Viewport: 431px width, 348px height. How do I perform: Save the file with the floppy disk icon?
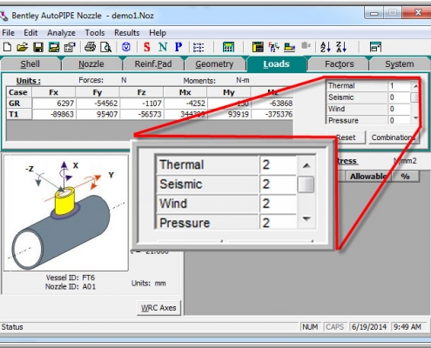[38, 47]
